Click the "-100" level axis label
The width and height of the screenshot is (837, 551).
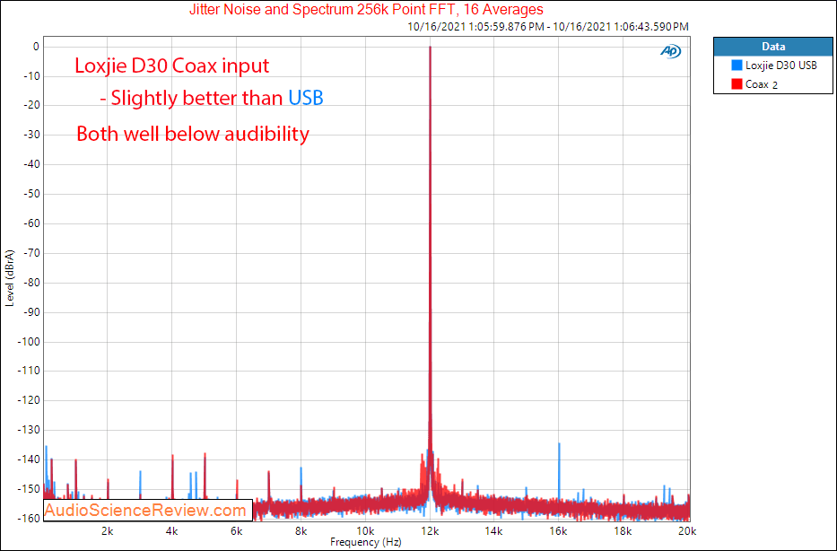tap(30, 341)
